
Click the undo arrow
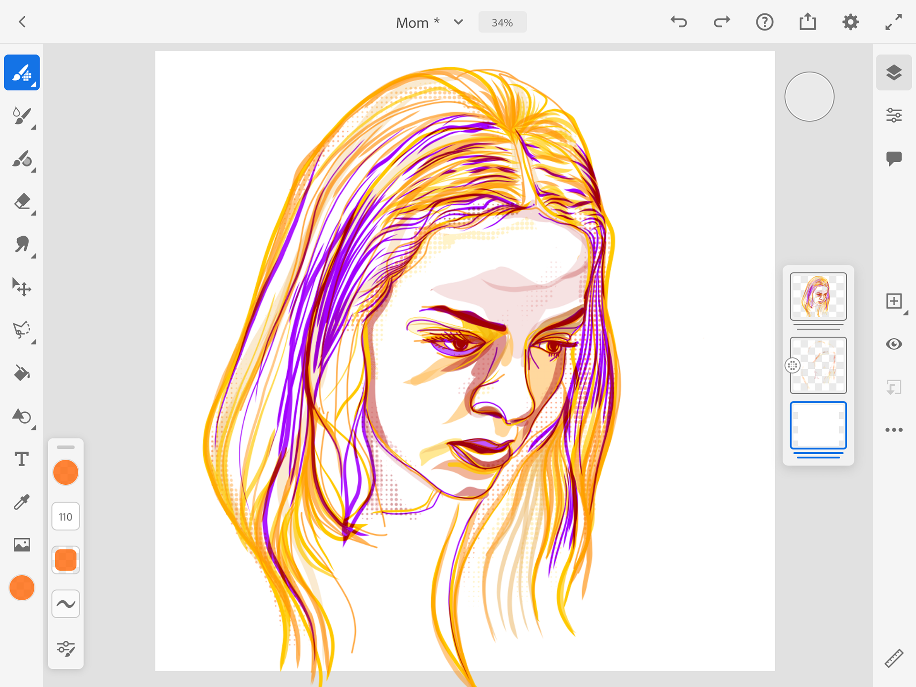coord(678,22)
